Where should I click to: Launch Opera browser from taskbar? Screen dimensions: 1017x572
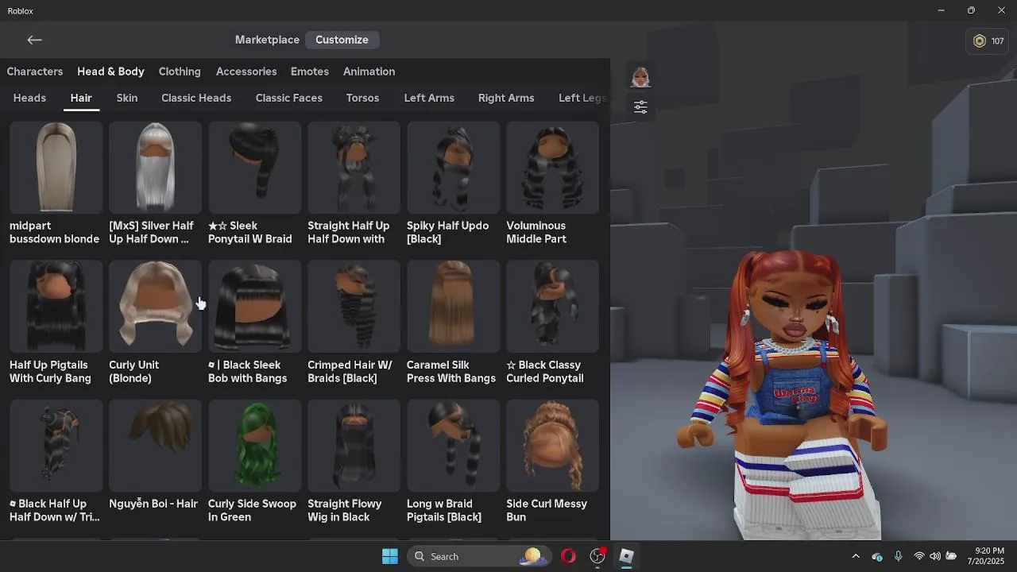pos(568,556)
